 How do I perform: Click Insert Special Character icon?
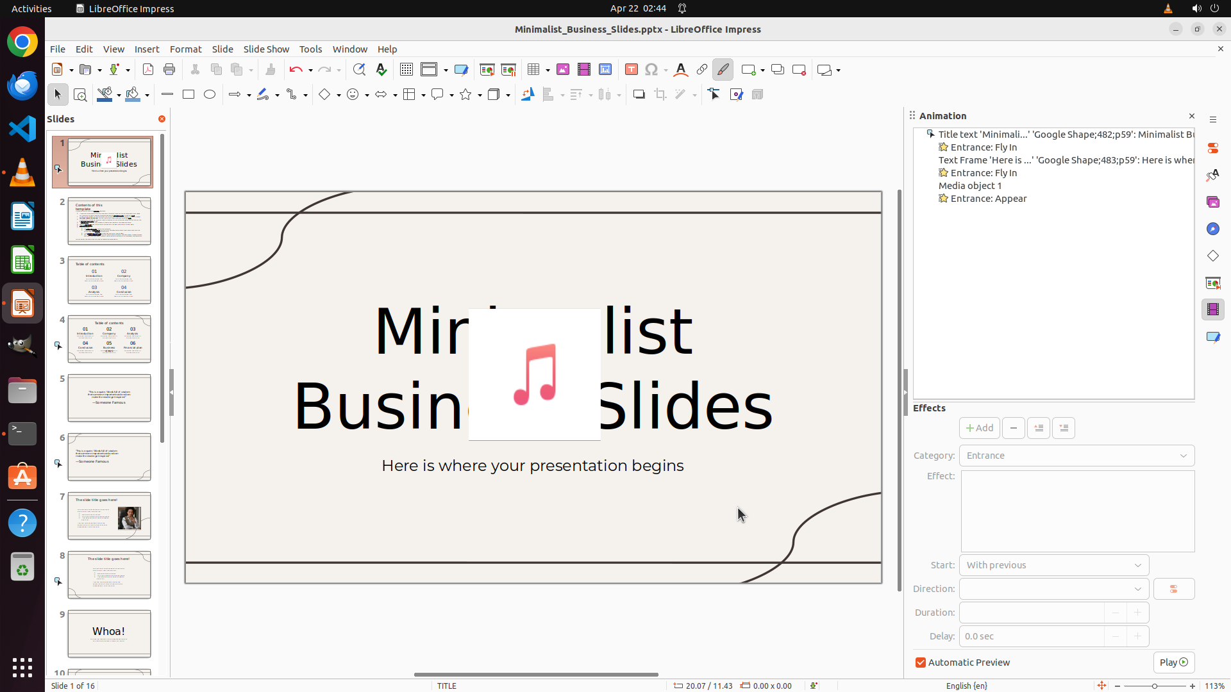pyautogui.click(x=651, y=70)
